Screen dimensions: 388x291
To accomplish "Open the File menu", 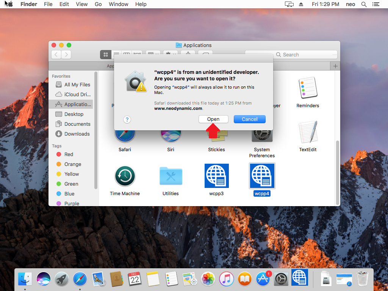I will [48, 4].
